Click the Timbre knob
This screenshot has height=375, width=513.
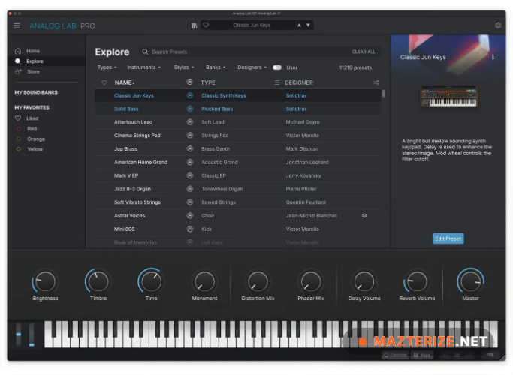point(98,281)
